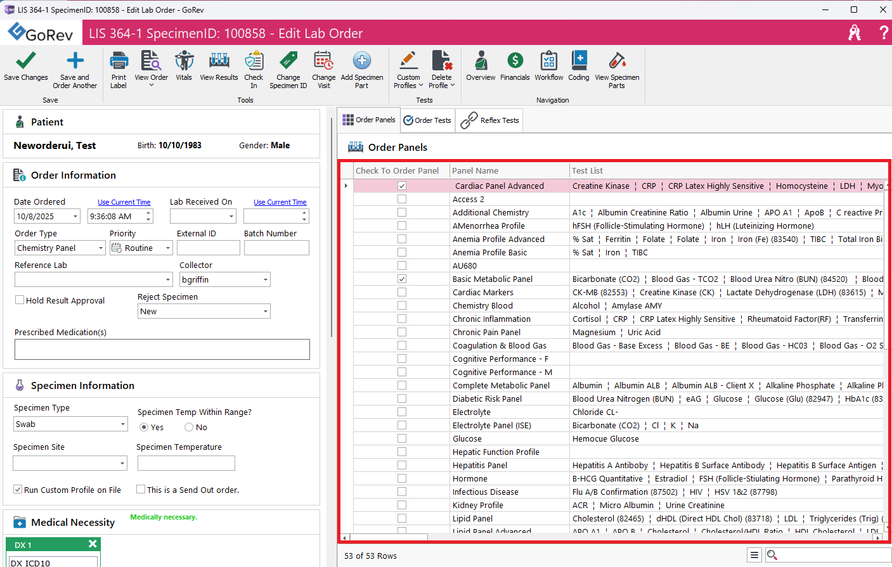Viewport: 892px width, 567px height.
Task: Open View Specimen Parts
Action: coord(616,61)
